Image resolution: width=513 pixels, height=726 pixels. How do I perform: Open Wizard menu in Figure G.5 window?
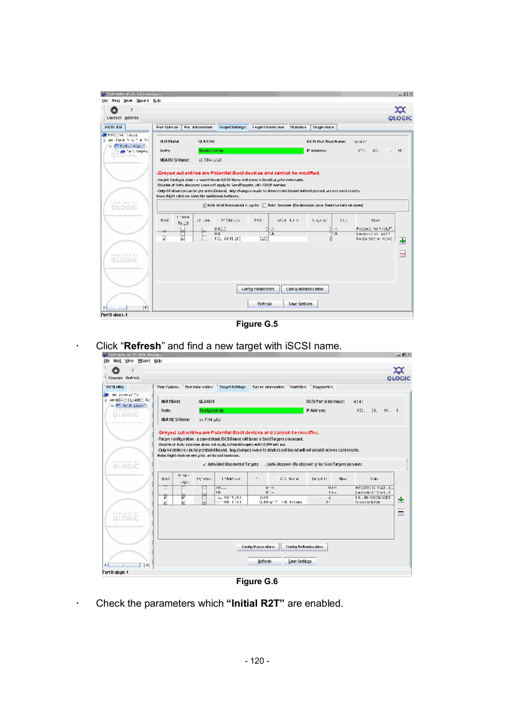142,100
